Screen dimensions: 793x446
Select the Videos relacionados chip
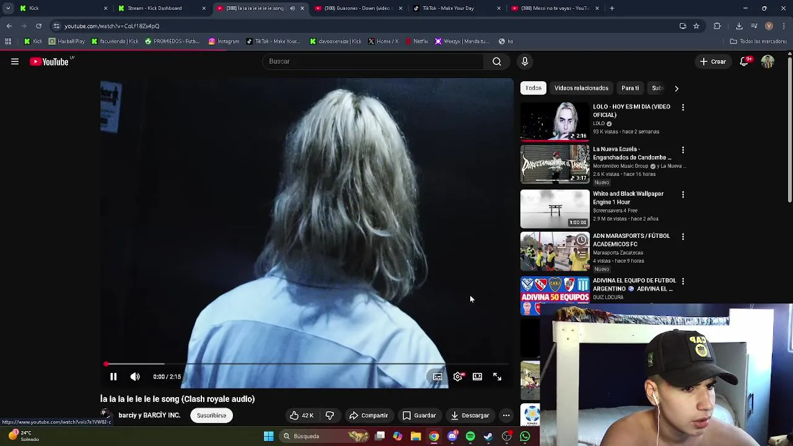(581, 88)
